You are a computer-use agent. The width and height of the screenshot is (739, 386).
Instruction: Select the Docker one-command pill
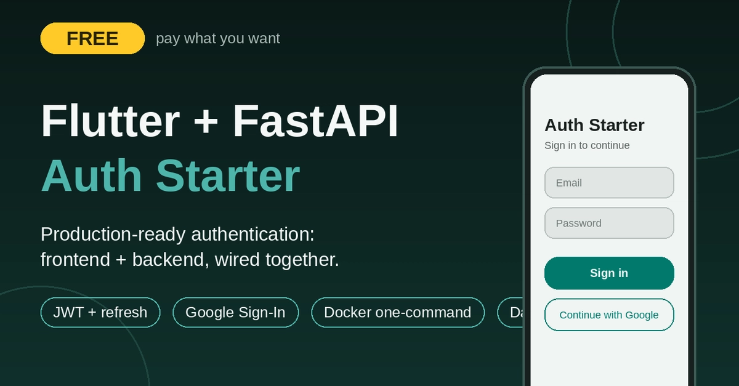tap(398, 312)
